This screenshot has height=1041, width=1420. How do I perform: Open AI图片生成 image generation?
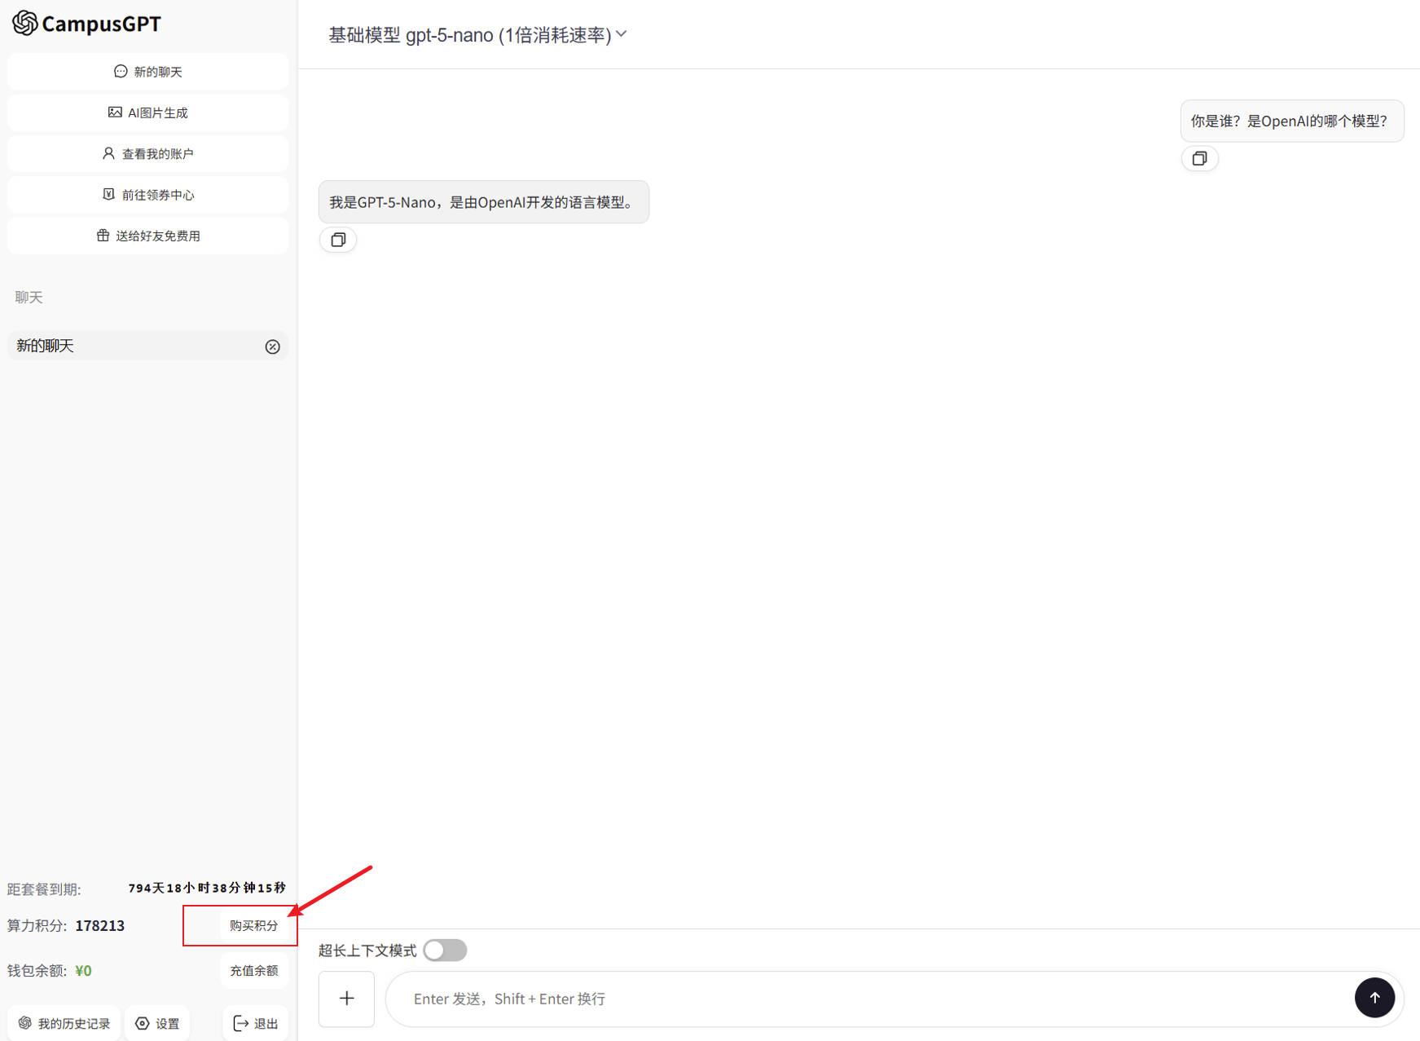[x=147, y=112]
